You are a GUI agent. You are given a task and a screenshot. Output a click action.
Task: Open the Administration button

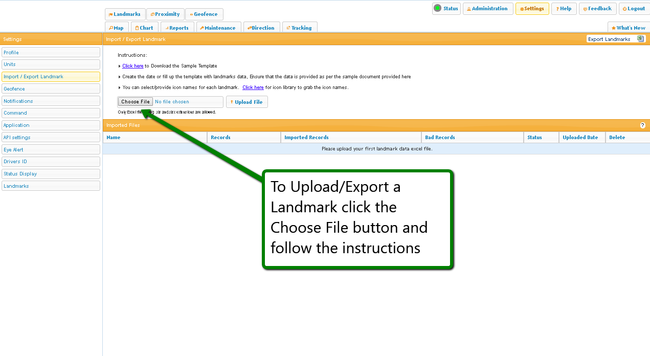pyautogui.click(x=487, y=9)
